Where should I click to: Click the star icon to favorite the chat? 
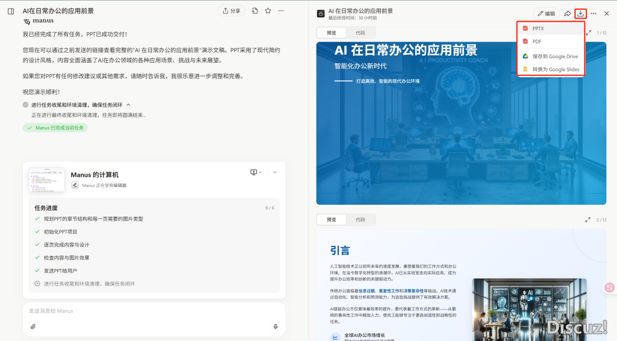point(268,11)
